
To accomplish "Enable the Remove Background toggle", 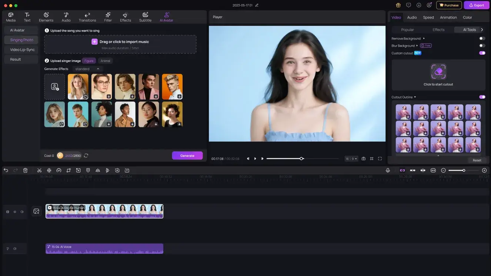I will 482,38.
